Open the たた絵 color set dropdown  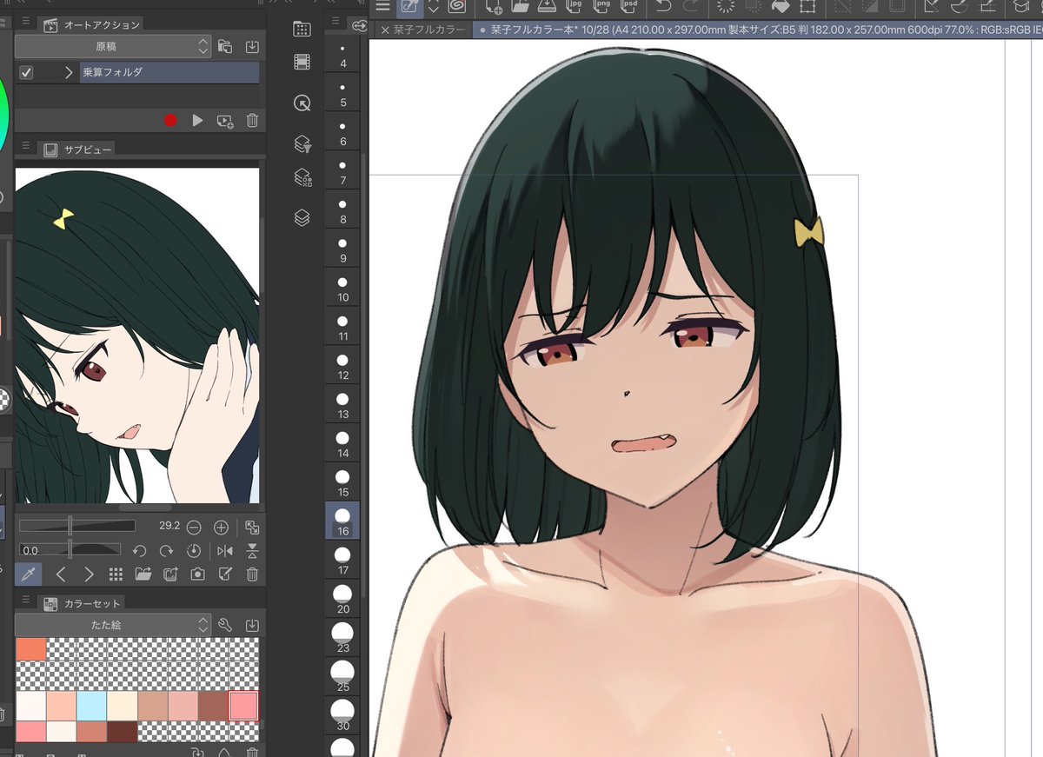(113, 625)
